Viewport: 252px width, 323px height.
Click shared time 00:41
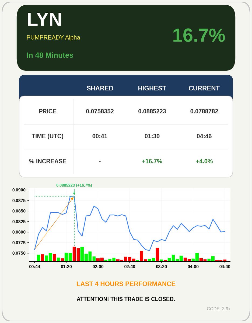tap(100, 136)
